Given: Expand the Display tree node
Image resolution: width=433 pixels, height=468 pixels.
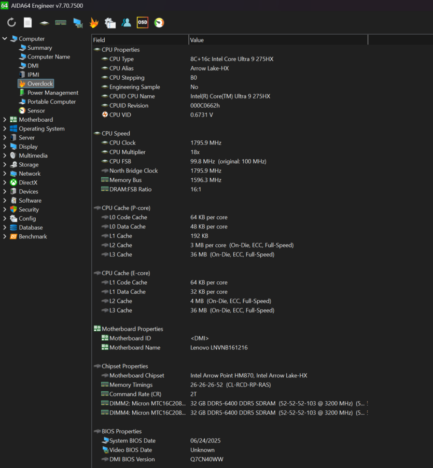Looking at the screenshot, I should pyautogui.click(x=5, y=147).
